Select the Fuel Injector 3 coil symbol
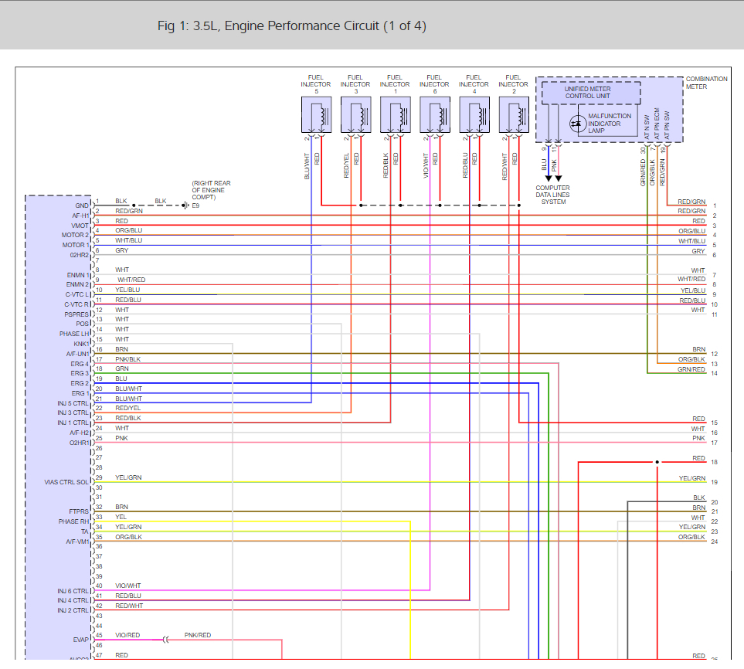This screenshot has height=669, width=744. (355, 114)
